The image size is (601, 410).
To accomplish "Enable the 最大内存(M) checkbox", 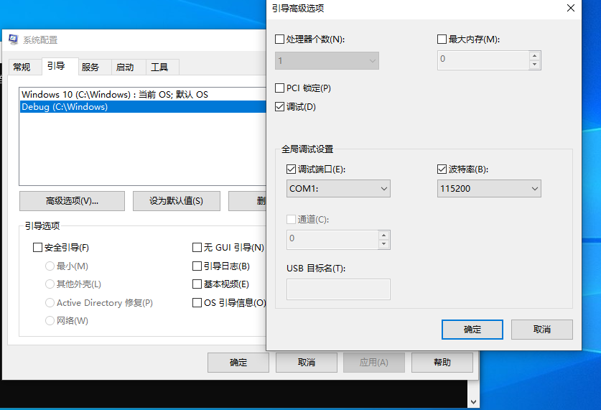I will point(442,39).
